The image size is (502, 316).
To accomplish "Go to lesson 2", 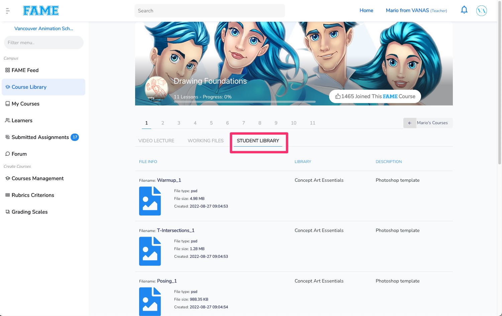I will [x=163, y=123].
